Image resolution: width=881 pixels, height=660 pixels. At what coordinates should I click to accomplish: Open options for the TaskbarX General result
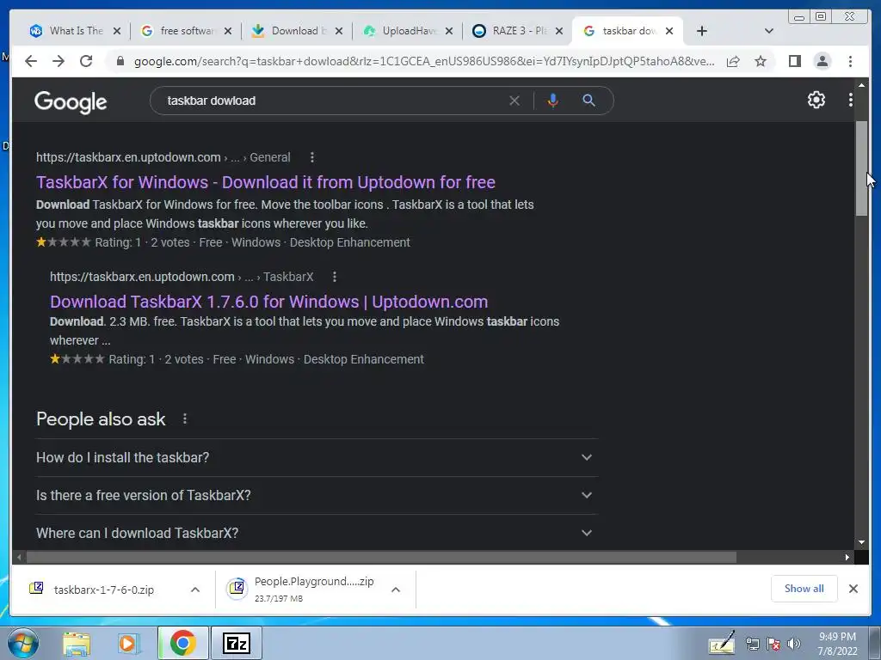[311, 157]
